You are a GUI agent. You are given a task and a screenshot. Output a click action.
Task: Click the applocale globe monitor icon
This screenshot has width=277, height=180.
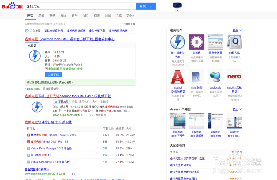(x=216, y=77)
